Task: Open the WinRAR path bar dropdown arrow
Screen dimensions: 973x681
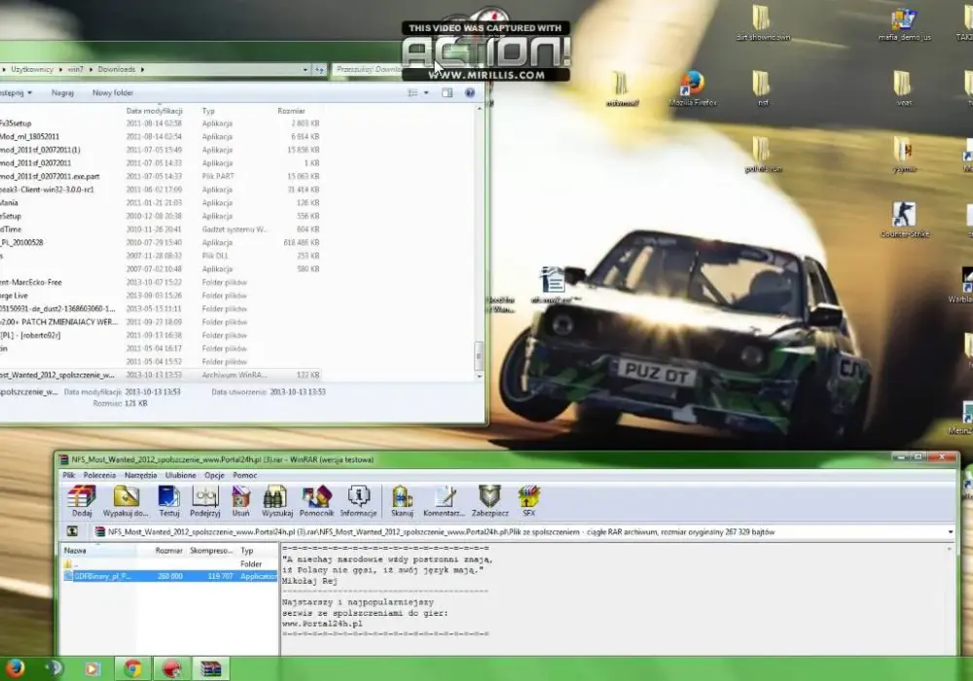Action: coord(950,531)
